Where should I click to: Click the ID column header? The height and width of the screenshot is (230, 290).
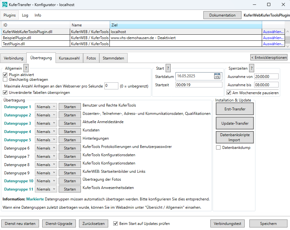[36, 25]
